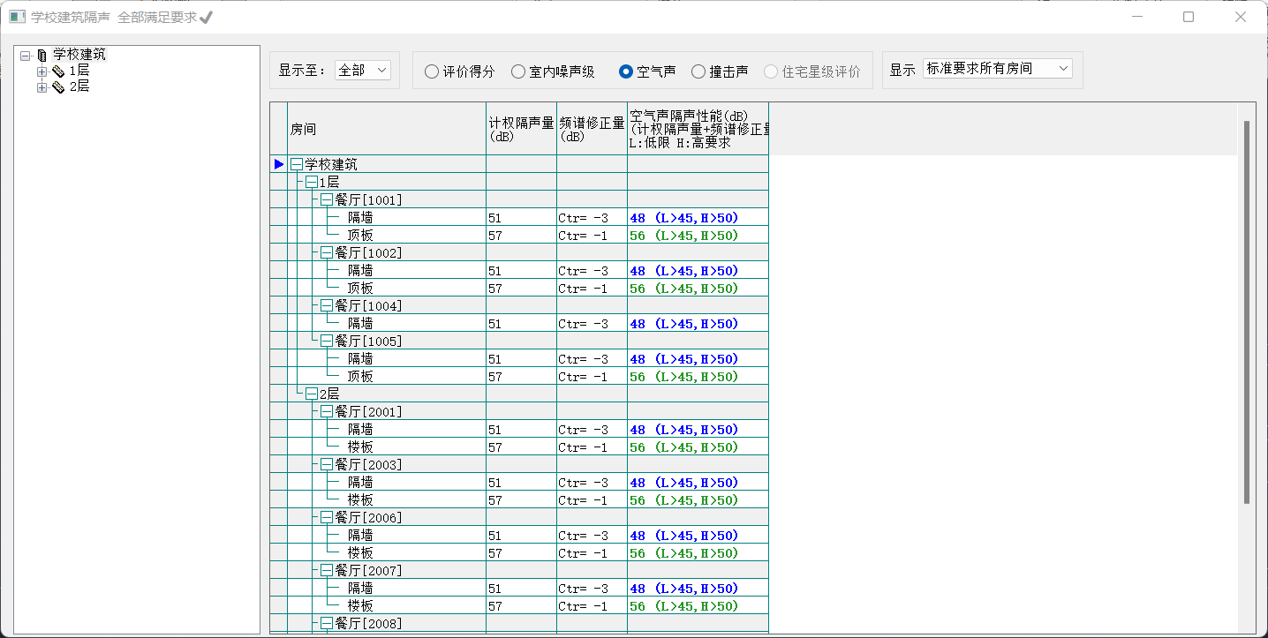This screenshot has height=638, width=1268.
Task: Expand the 2层 node in left tree
Action: (x=42, y=87)
